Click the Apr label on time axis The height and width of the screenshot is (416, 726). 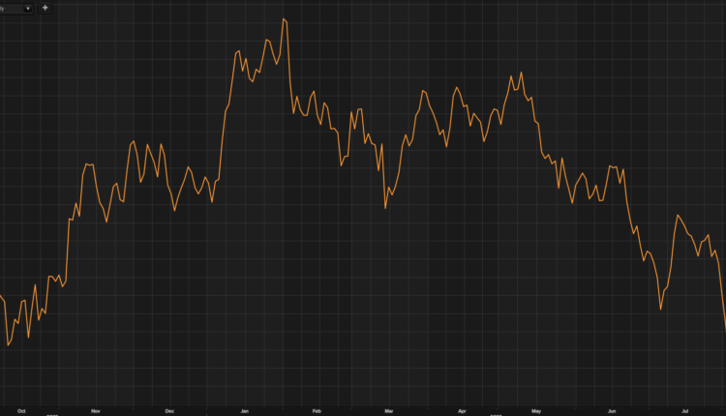tap(462, 410)
